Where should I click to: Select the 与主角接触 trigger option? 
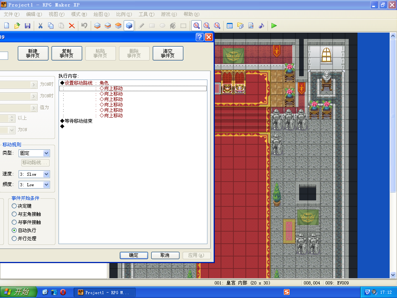click(x=26, y=214)
